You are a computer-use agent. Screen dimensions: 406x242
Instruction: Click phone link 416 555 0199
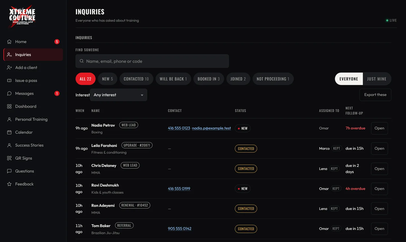pos(179,189)
